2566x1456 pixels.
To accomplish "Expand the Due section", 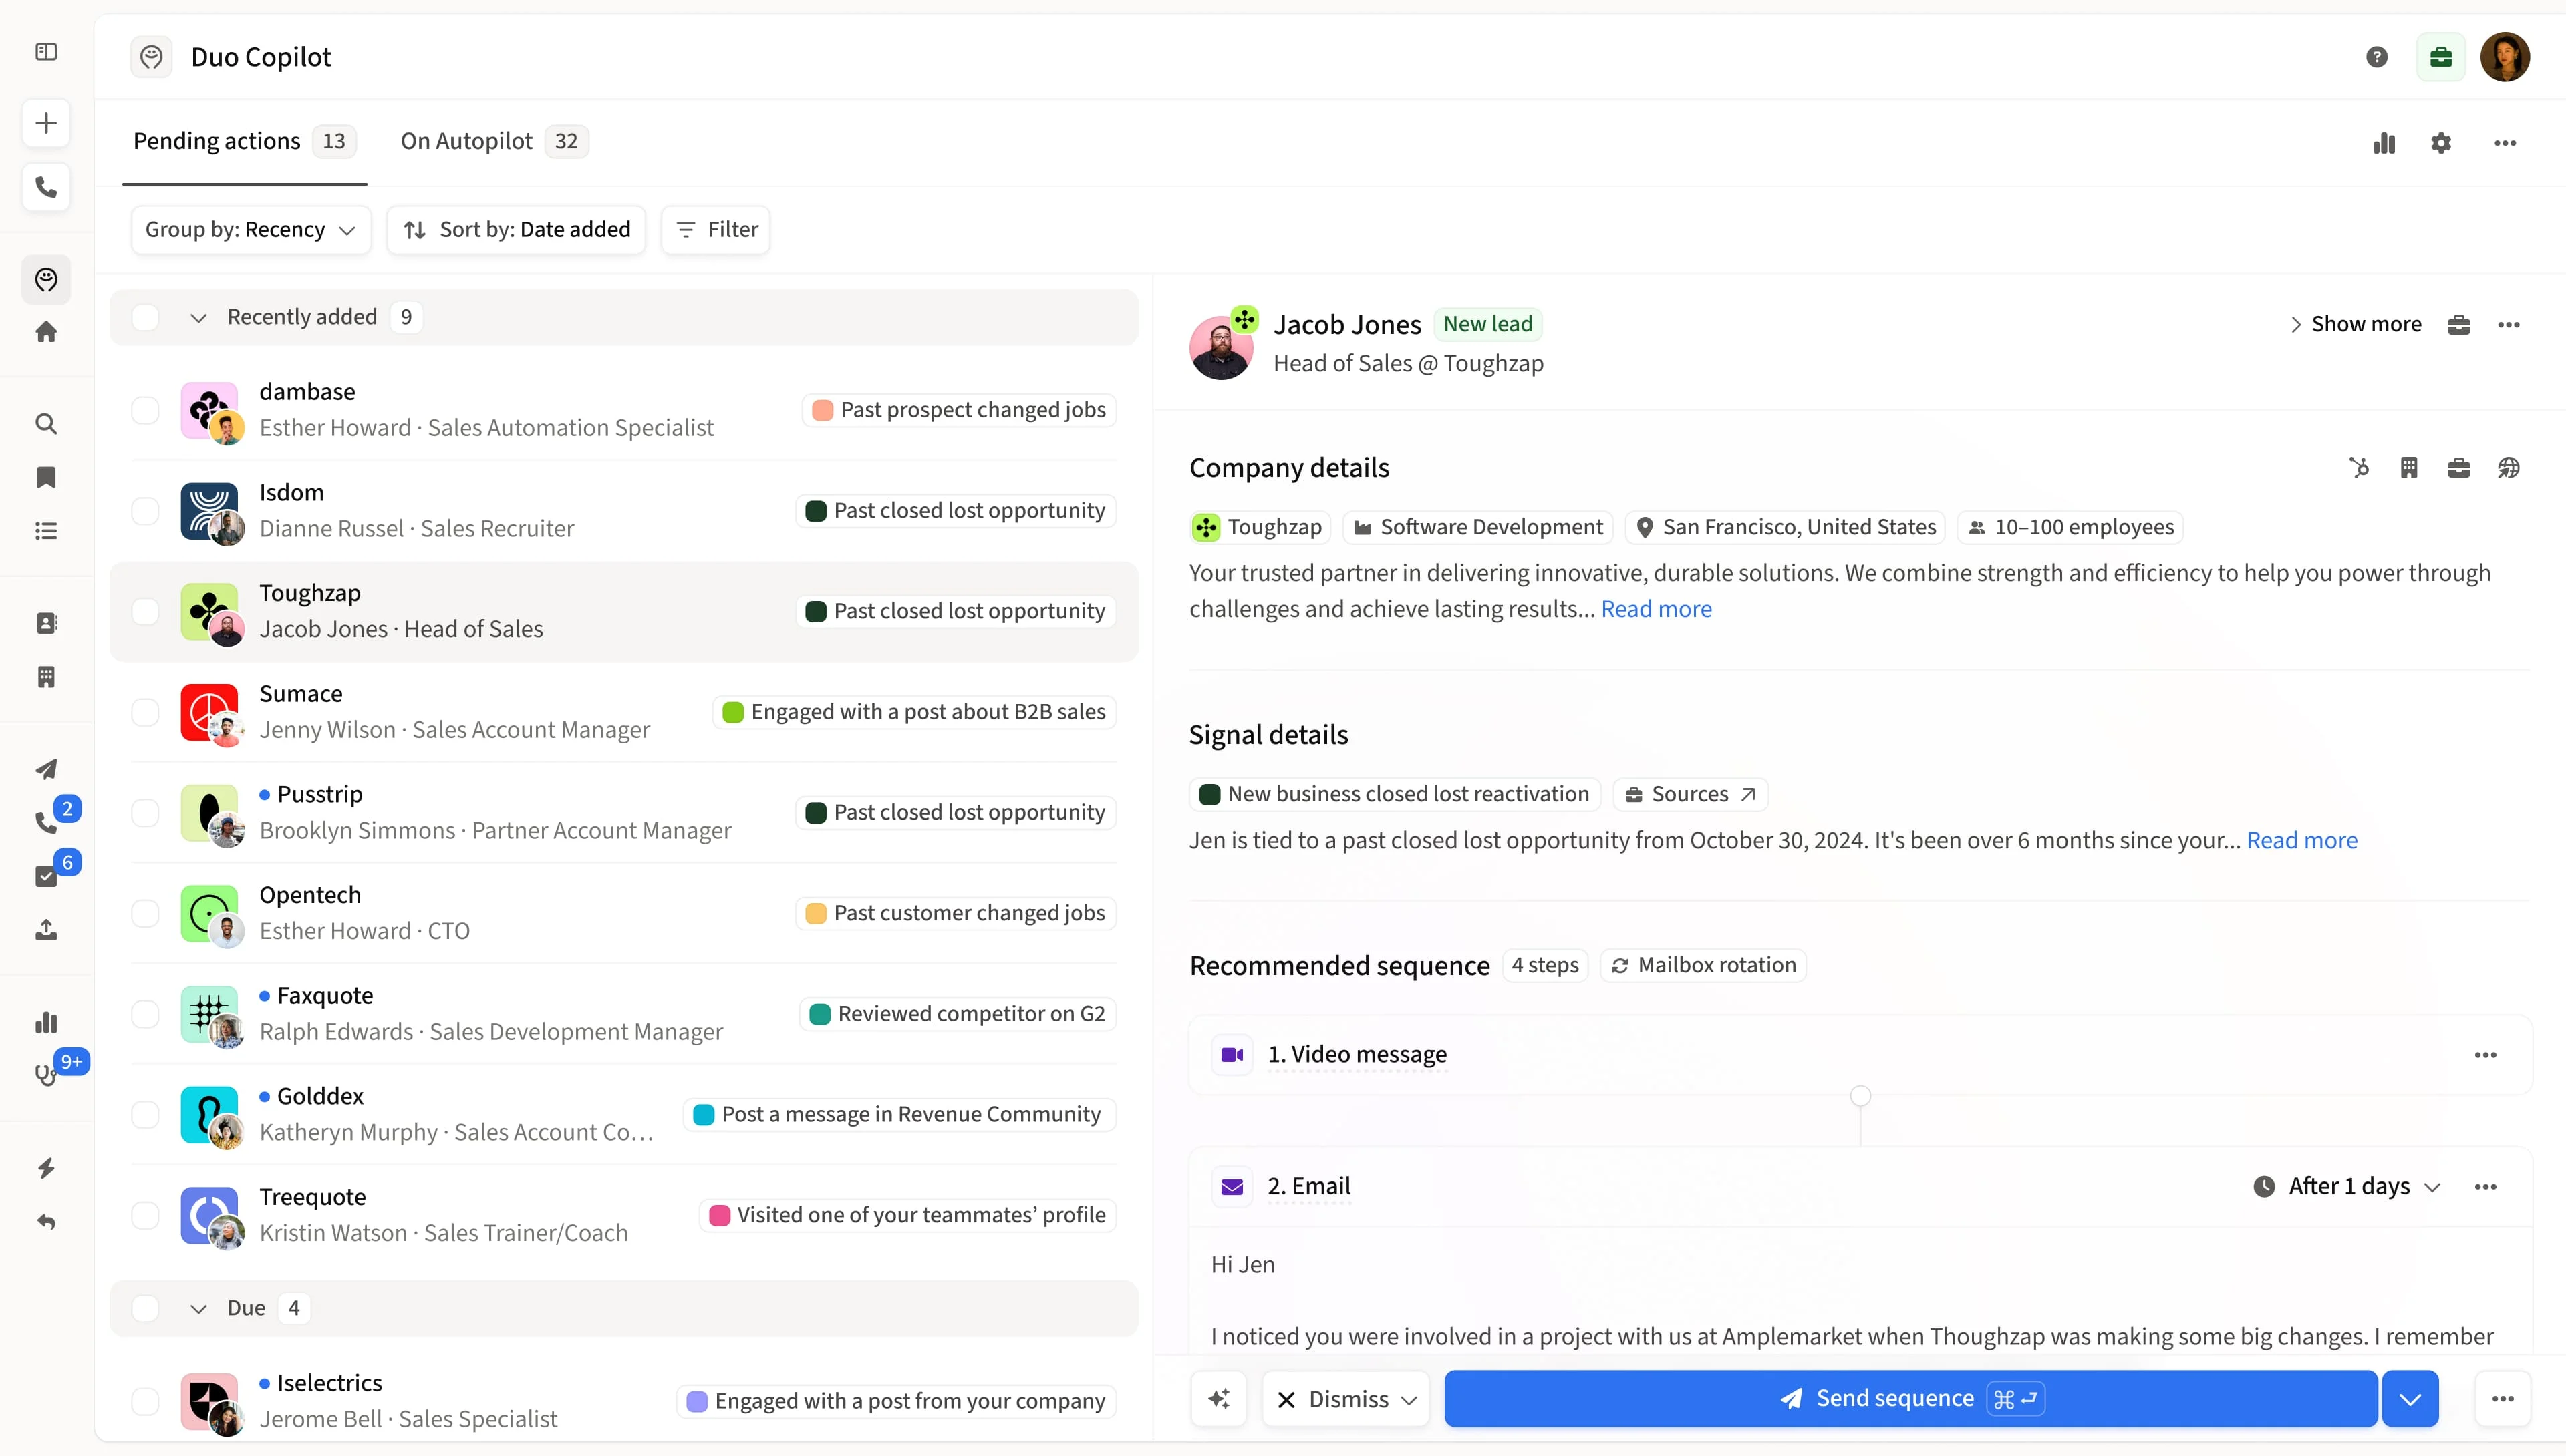I will [x=197, y=1307].
